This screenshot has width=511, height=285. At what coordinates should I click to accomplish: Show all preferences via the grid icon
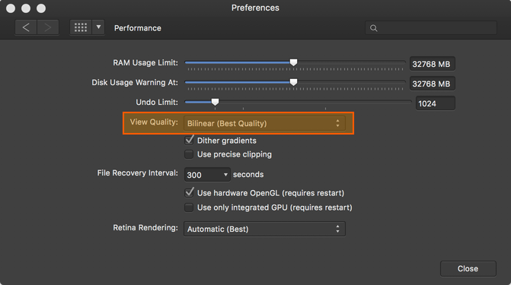(81, 27)
